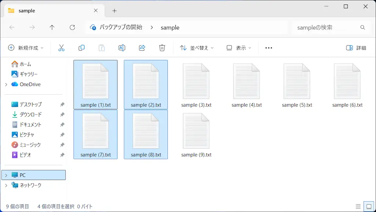Click the Copy icon in toolbar

click(82, 48)
